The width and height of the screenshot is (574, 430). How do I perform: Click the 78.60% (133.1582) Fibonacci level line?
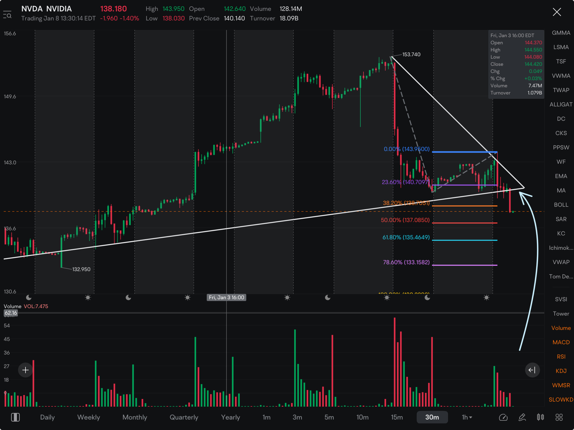point(465,265)
